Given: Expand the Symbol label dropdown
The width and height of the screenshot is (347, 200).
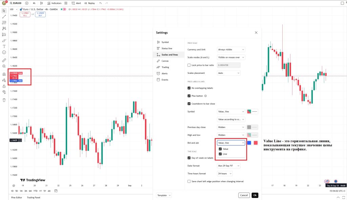Looking at the screenshot, I should coord(231,112).
